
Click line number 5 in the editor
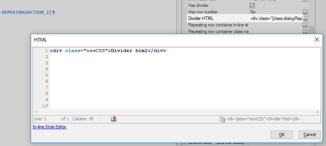[46, 75]
